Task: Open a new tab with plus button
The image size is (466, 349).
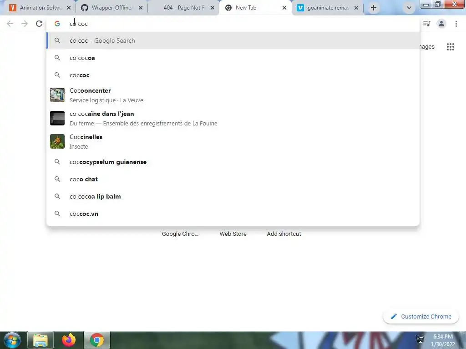Action: pyautogui.click(x=374, y=8)
